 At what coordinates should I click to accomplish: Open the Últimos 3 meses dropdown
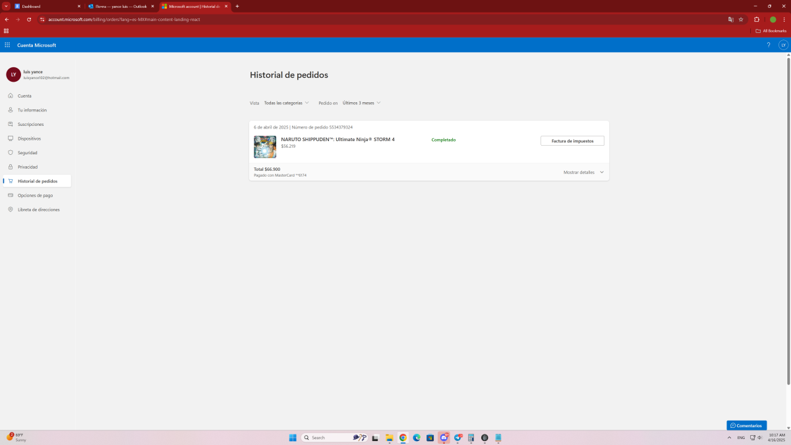pyautogui.click(x=361, y=103)
